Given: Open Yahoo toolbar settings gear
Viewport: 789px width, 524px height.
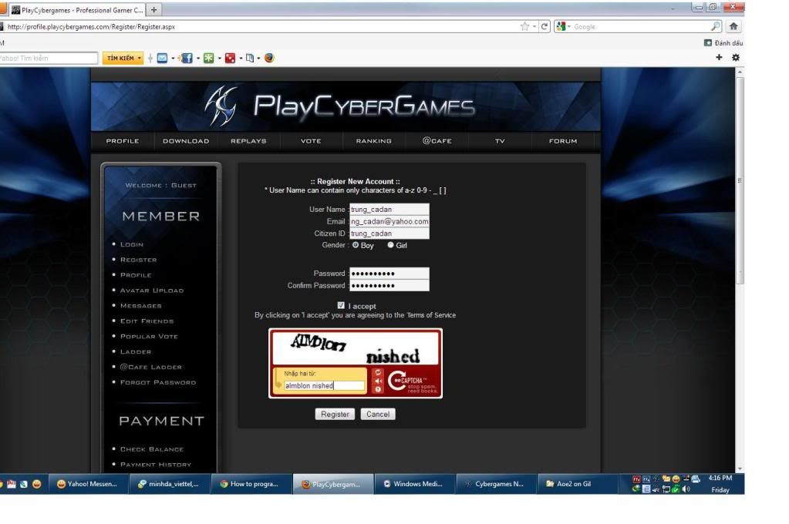Looking at the screenshot, I should tap(736, 57).
